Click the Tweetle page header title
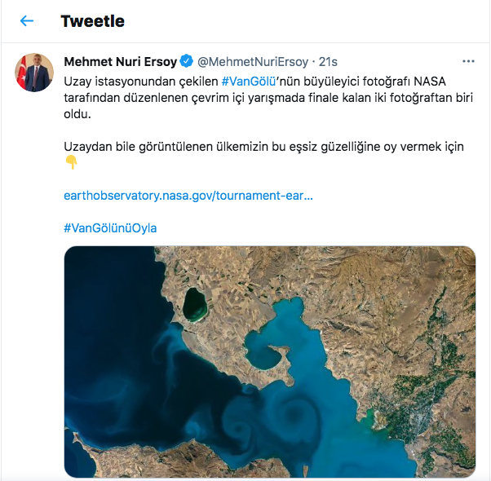491x481 pixels. click(93, 20)
